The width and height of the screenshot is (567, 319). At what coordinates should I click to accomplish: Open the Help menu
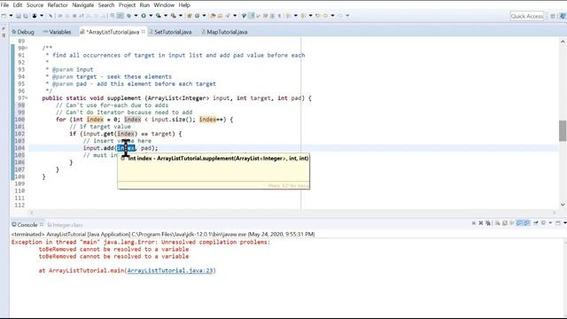184,5
